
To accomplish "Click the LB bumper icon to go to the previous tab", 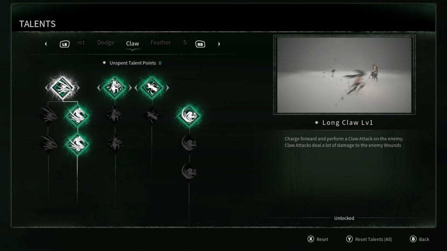I will [x=65, y=44].
